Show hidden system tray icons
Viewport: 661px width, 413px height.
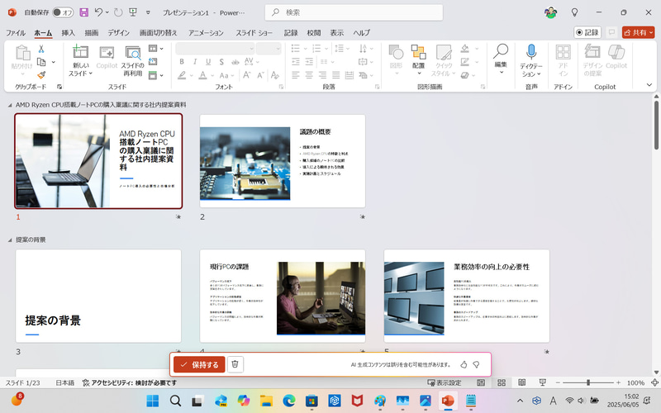tap(520, 401)
